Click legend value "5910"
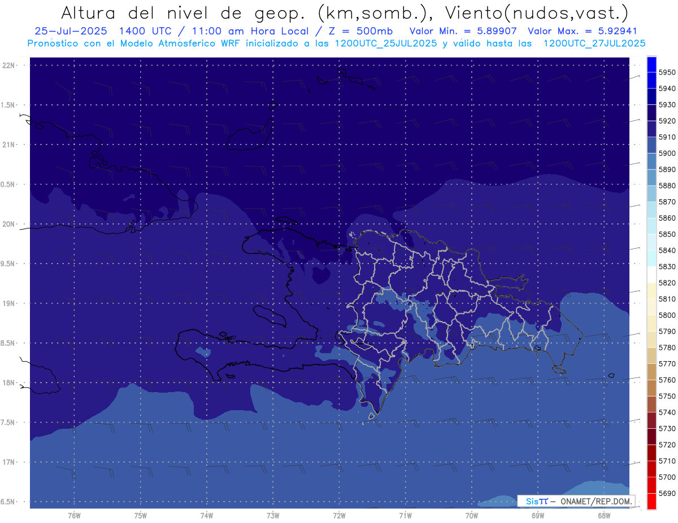 667,137
